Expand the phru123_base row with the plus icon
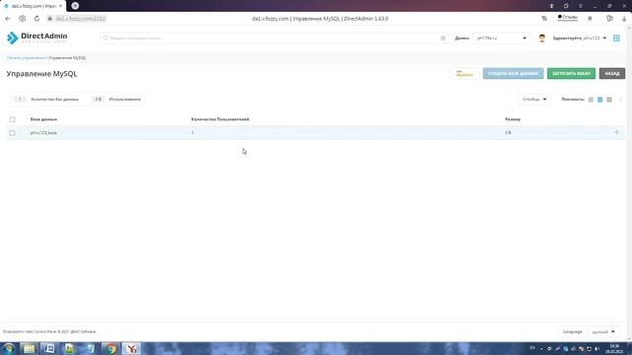The width and height of the screenshot is (632, 355). [x=616, y=132]
